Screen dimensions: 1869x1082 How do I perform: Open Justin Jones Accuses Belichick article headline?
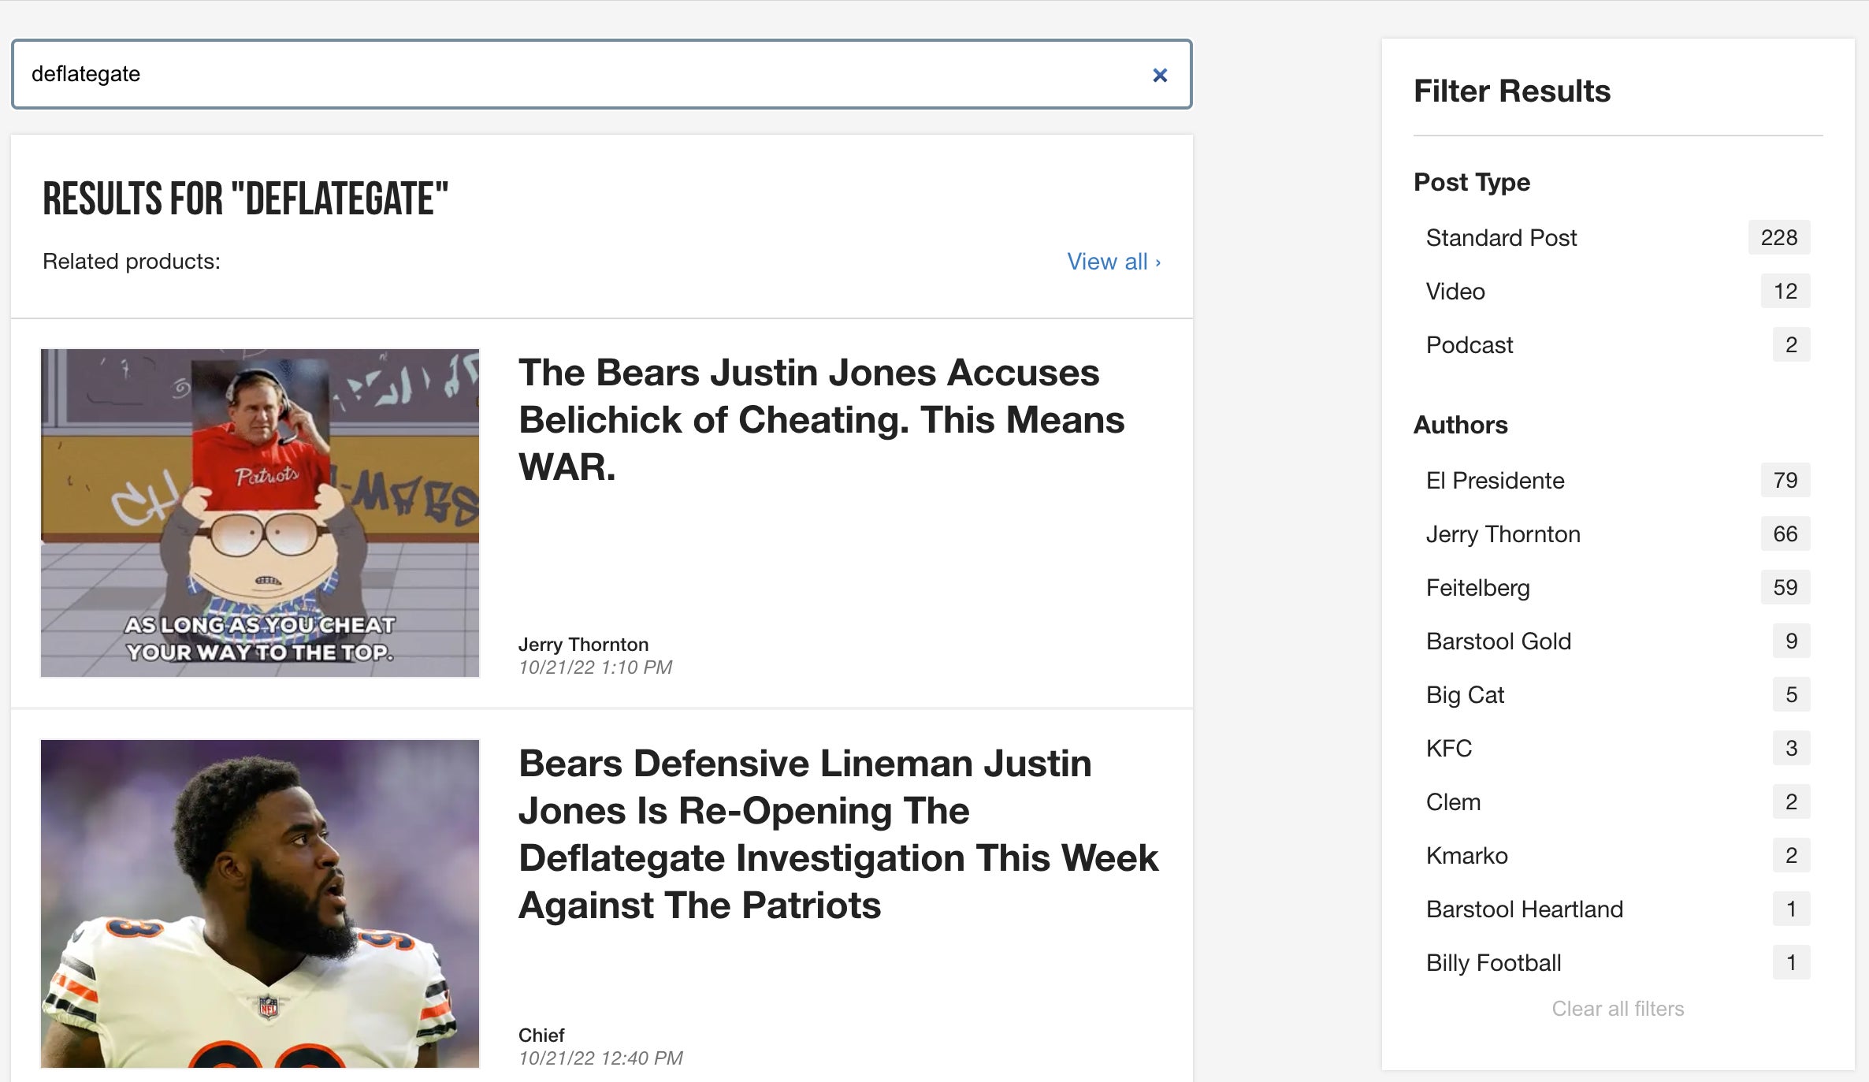[x=821, y=419]
